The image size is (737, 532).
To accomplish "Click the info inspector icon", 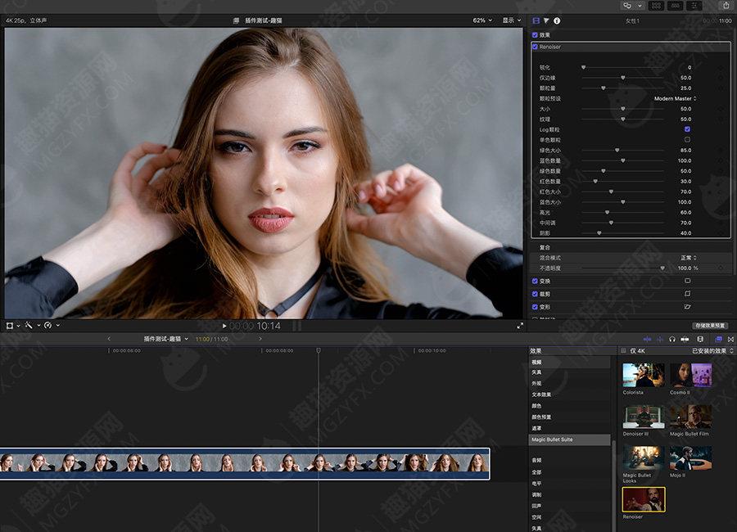I will tap(557, 20).
